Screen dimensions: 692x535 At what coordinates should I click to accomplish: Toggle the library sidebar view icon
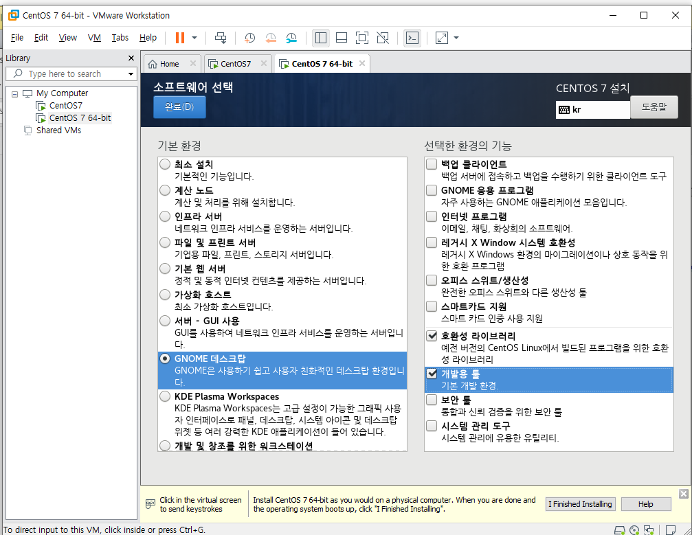point(321,38)
